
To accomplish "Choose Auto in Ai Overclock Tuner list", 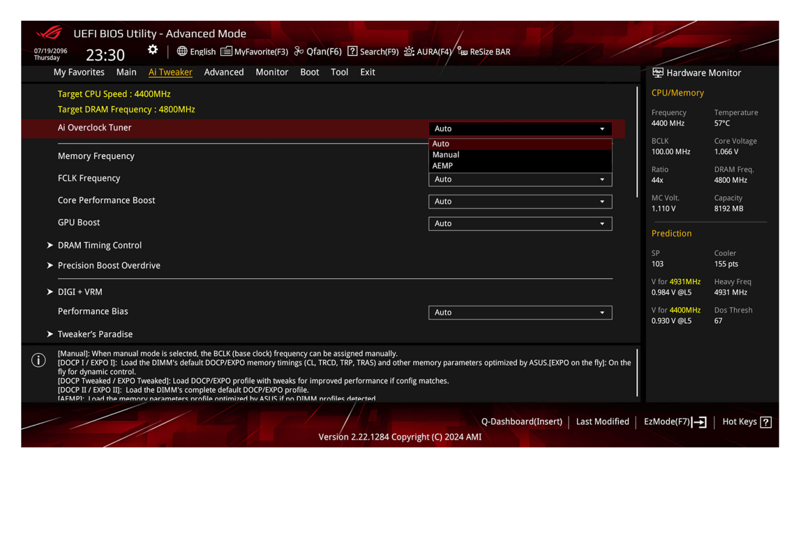I will [520, 144].
